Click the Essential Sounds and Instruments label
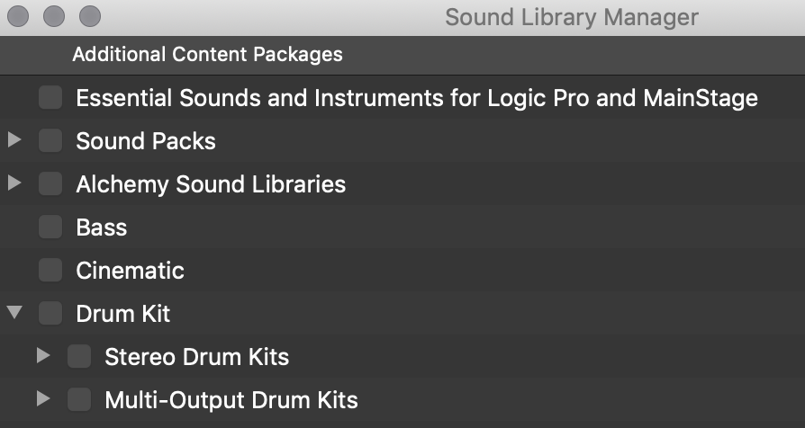Viewport: 805px width, 428px height. click(x=416, y=98)
